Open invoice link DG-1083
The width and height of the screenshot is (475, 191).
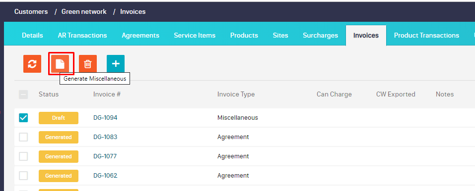pos(105,137)
